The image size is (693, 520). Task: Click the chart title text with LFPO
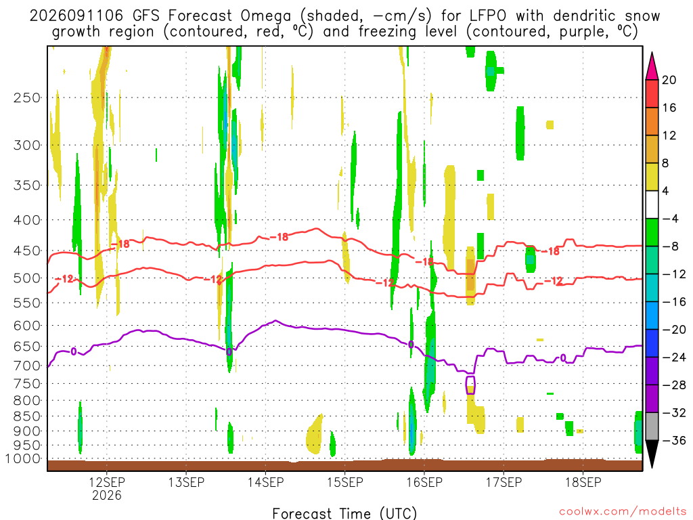[344, 24]
